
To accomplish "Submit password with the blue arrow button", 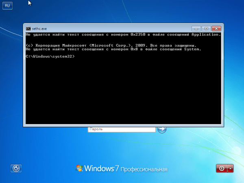I will [162, 129].
